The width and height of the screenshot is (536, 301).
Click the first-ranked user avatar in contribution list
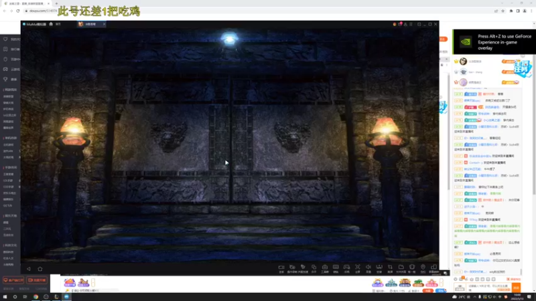pyautogui.click(x=463, y=62)
